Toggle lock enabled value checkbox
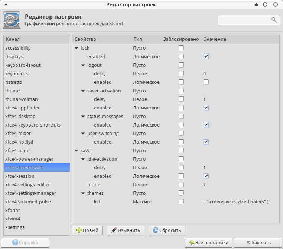 206,56
